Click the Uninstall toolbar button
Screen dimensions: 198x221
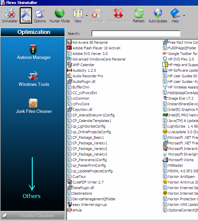[x=97, y=15]
